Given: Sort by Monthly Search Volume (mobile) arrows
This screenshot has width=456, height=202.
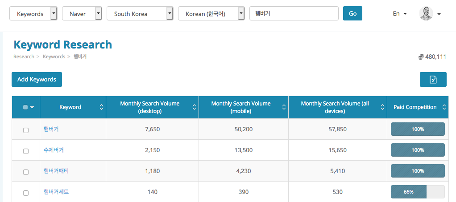Looking at the screenshot, I should pos(284,107).
